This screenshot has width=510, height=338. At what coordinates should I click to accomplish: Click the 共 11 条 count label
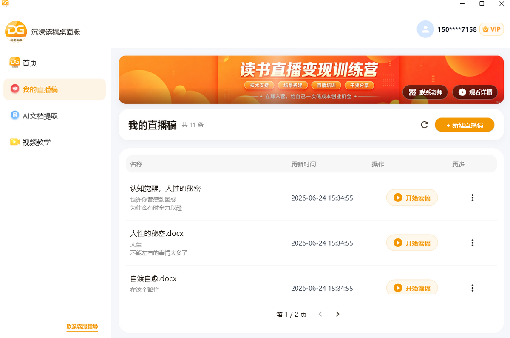tap(193, 125)
